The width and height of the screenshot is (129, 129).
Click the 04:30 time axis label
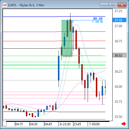tap(33, 124)
